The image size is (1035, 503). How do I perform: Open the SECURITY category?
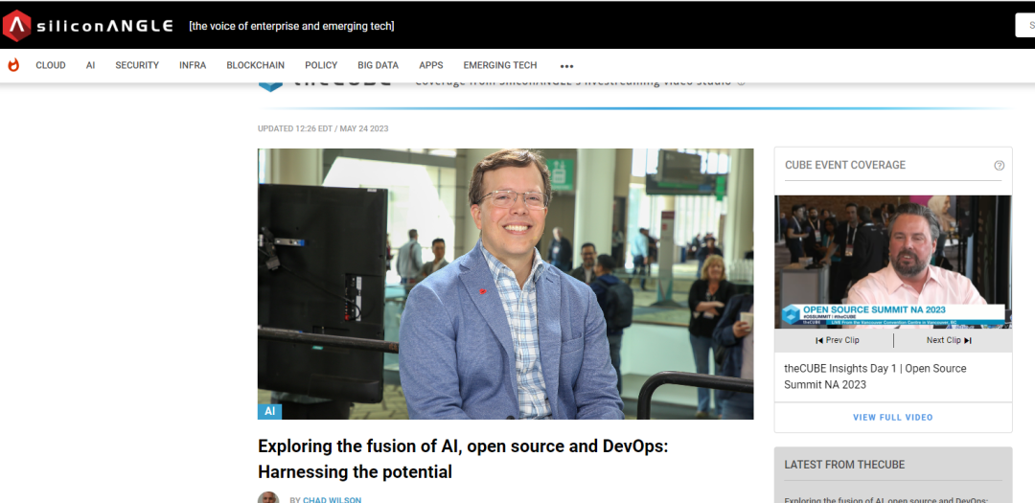[x=137, y=65]
